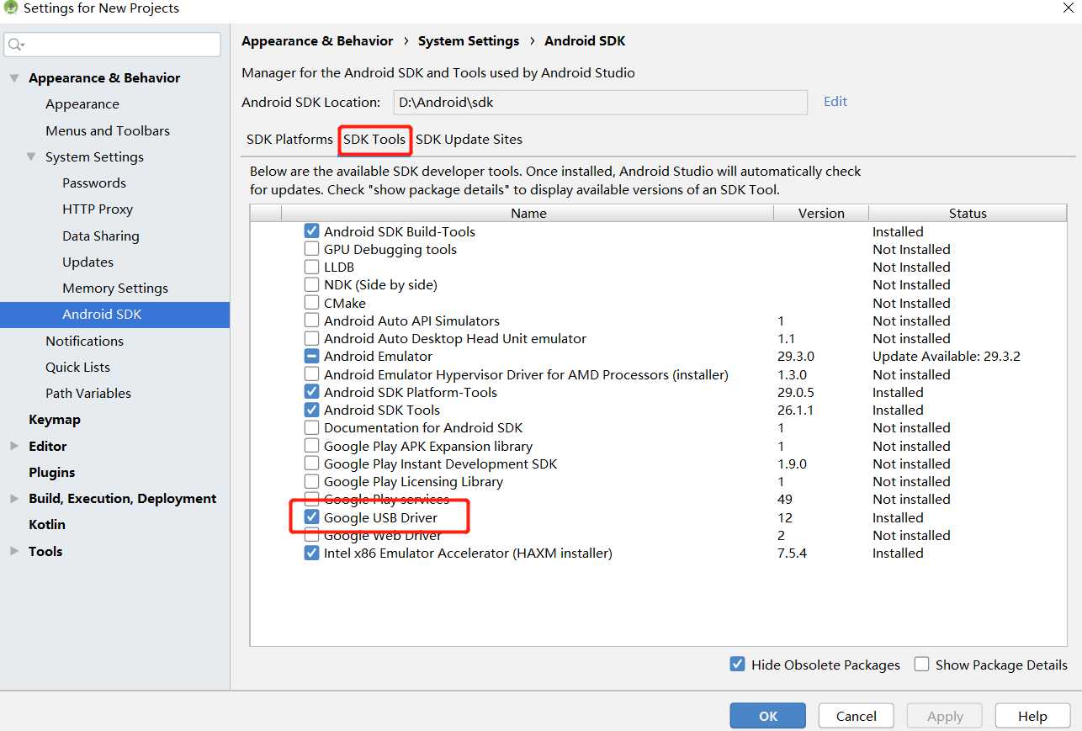Viewport: 1082px width, 731px height.
Task: Toggle the Hide Obsolete Packages checkbox
Action: click(x=738, y=665)
